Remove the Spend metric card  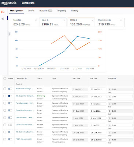tap(36, 20)
